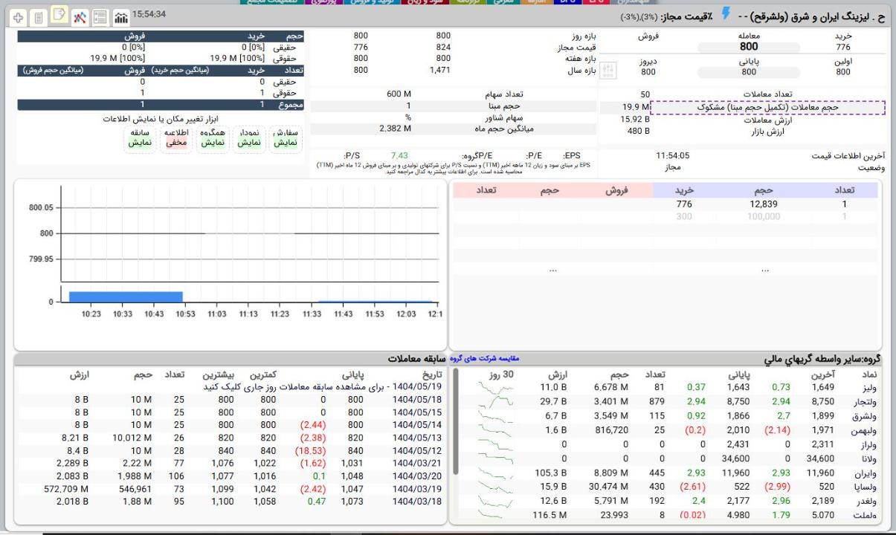The image size is (896, 535).
Task: Toggle the اطلاعیه visibility from مخفی
Action: pos(175,137)
